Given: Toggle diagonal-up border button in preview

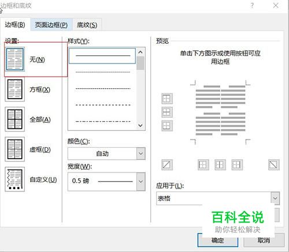Looking at the screenshot, I should coord(167,165).
